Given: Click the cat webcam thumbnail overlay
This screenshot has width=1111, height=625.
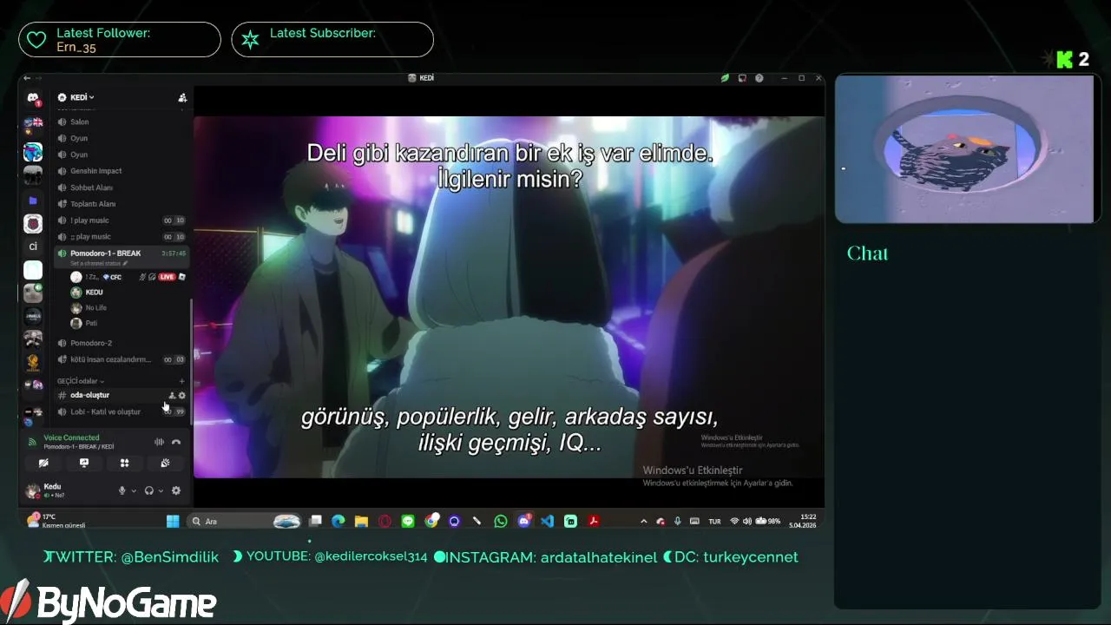Looking at the screenshot, I should click(x=964, y=149).
